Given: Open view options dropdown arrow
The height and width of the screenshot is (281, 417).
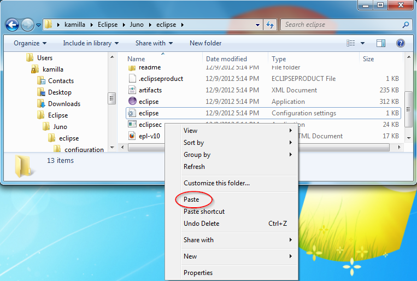Looking at the screenshot, I should click(362, 43).
